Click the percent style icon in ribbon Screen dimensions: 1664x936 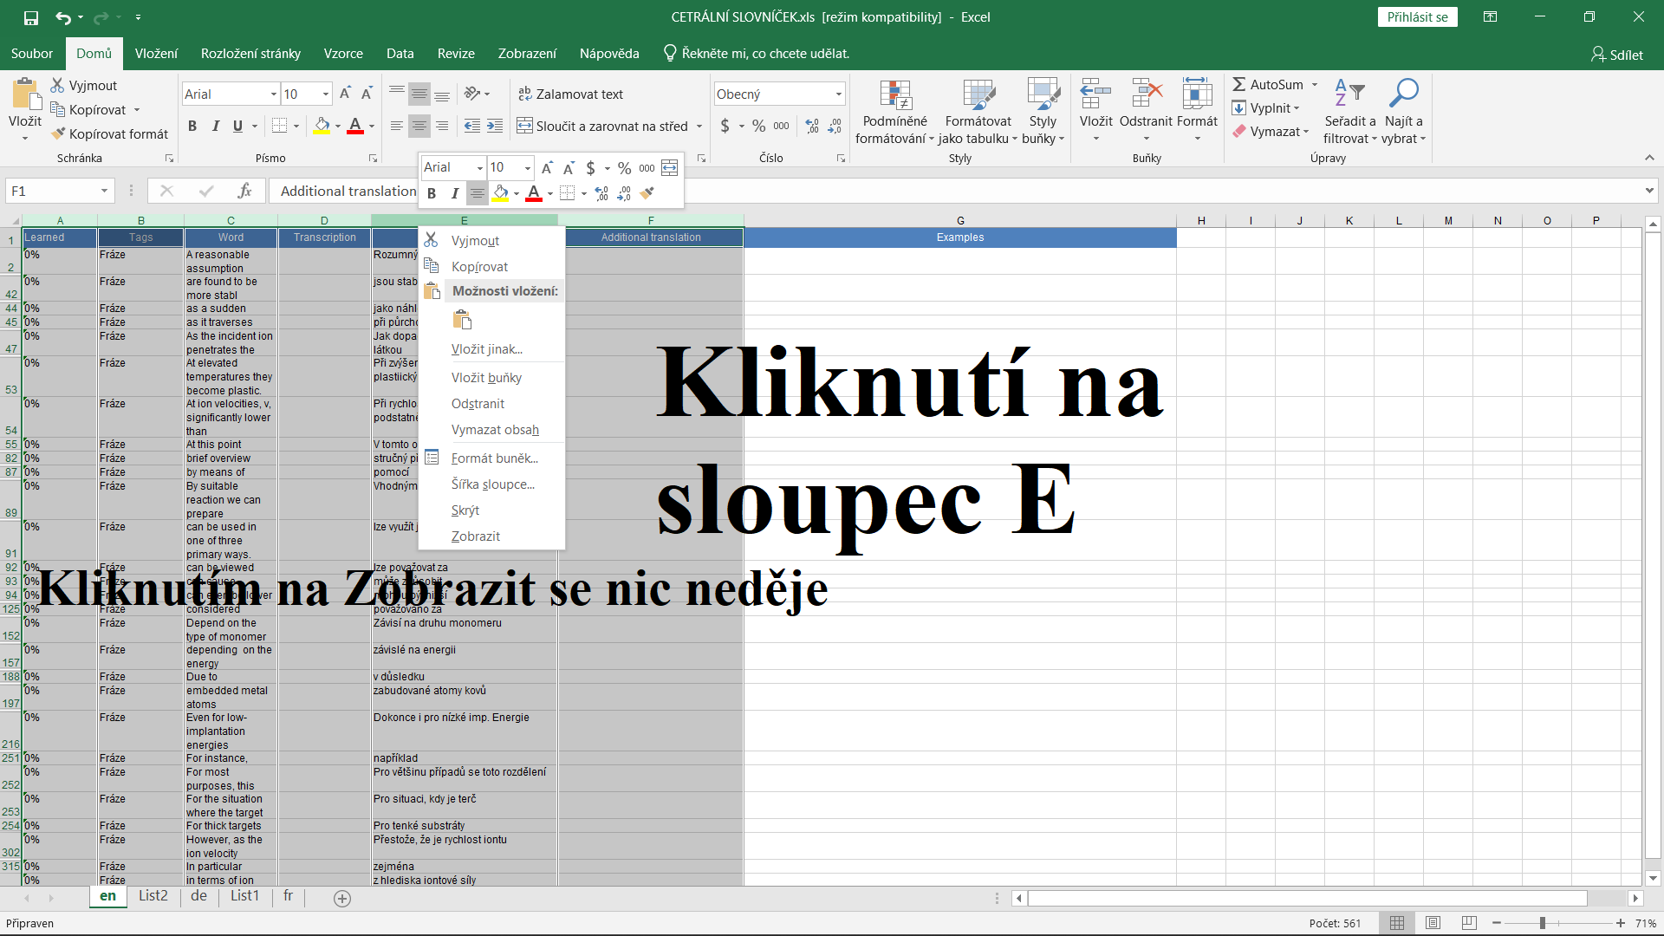758,127
